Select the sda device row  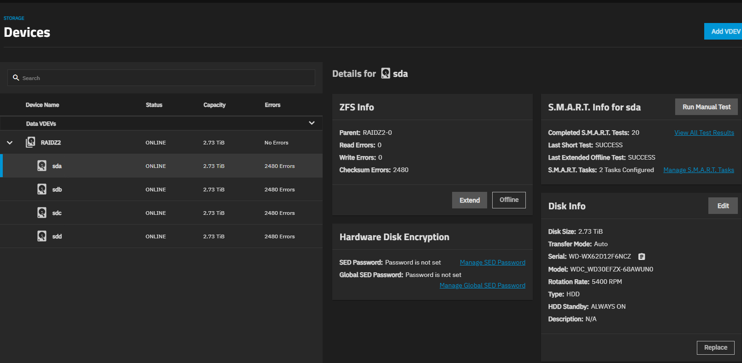pyautogui.click(x=161, y=166)
